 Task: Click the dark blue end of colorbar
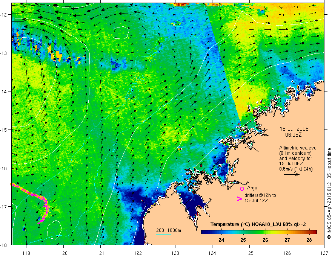(x=204, y=232)
